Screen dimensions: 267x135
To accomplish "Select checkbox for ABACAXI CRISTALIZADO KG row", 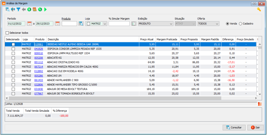I will click(13, 62).
